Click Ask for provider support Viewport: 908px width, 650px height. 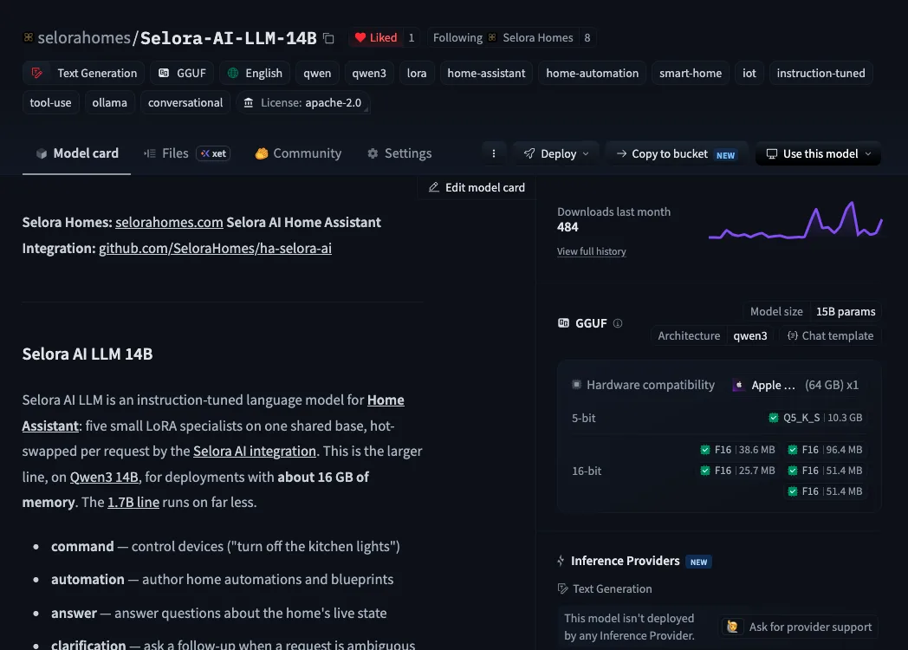pos(800,627)
